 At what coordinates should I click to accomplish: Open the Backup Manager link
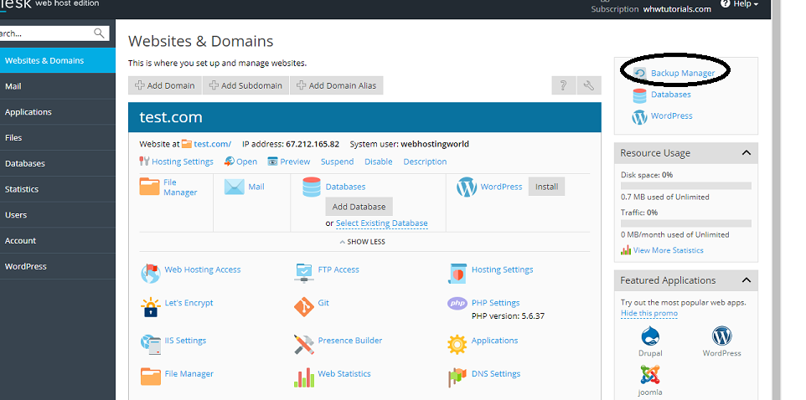click(x=682, y=73)
